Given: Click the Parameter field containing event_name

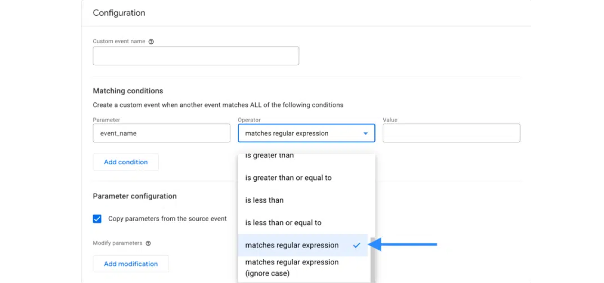Looking at the screenshot, I should [x=162, y=133].
